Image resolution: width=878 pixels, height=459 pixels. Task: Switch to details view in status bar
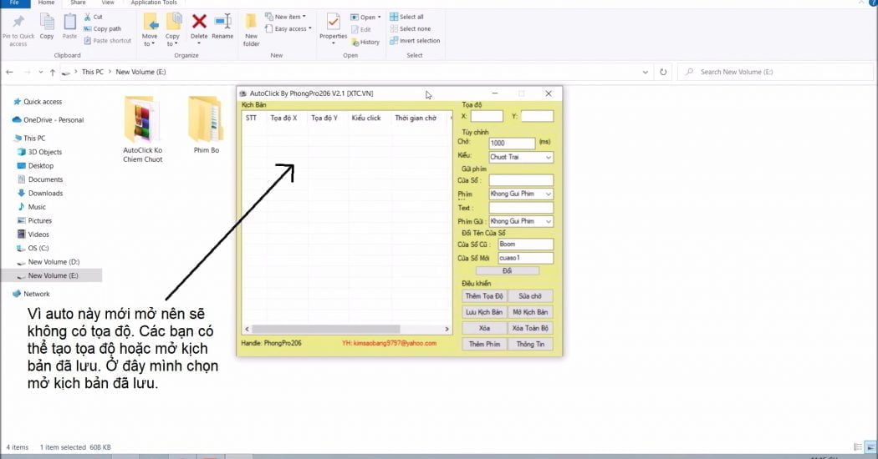[858, 447]
